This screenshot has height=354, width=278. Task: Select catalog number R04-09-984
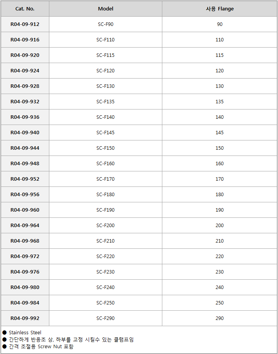25,303
